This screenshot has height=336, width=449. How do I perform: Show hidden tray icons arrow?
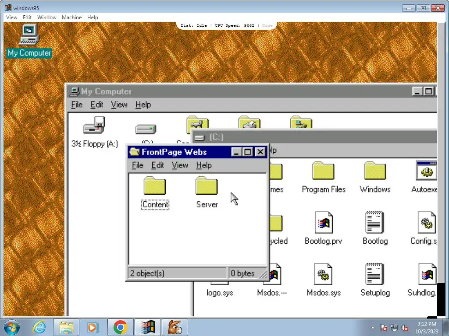pos(373,328)
